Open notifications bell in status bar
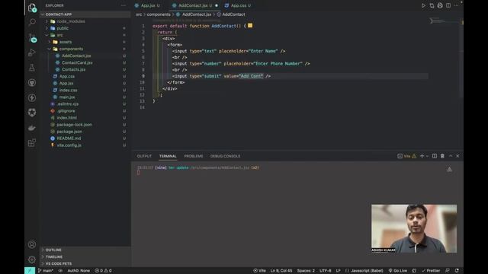 point(457,271)
